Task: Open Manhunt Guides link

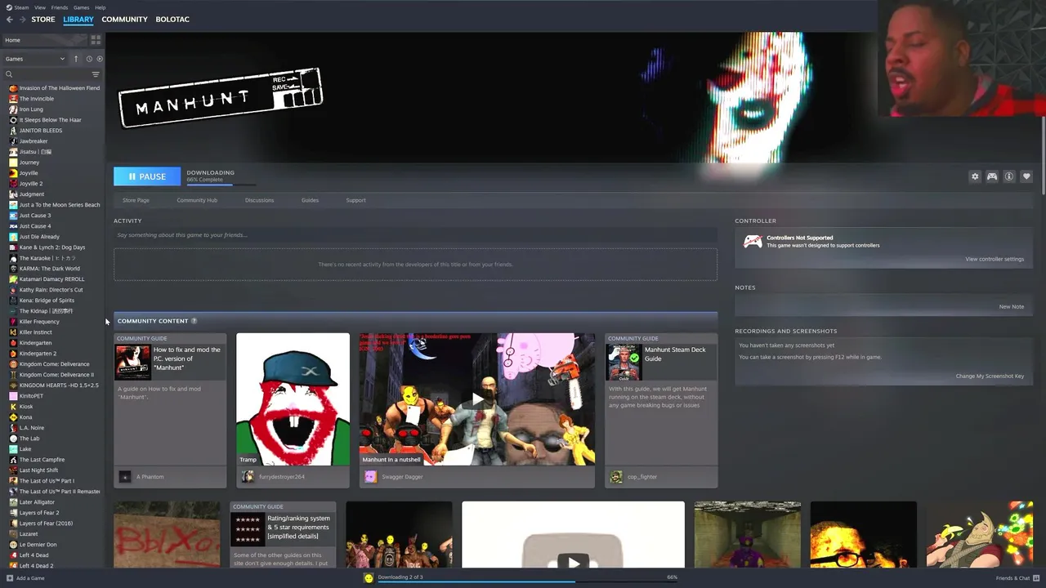Action: [x=310, y=200]
